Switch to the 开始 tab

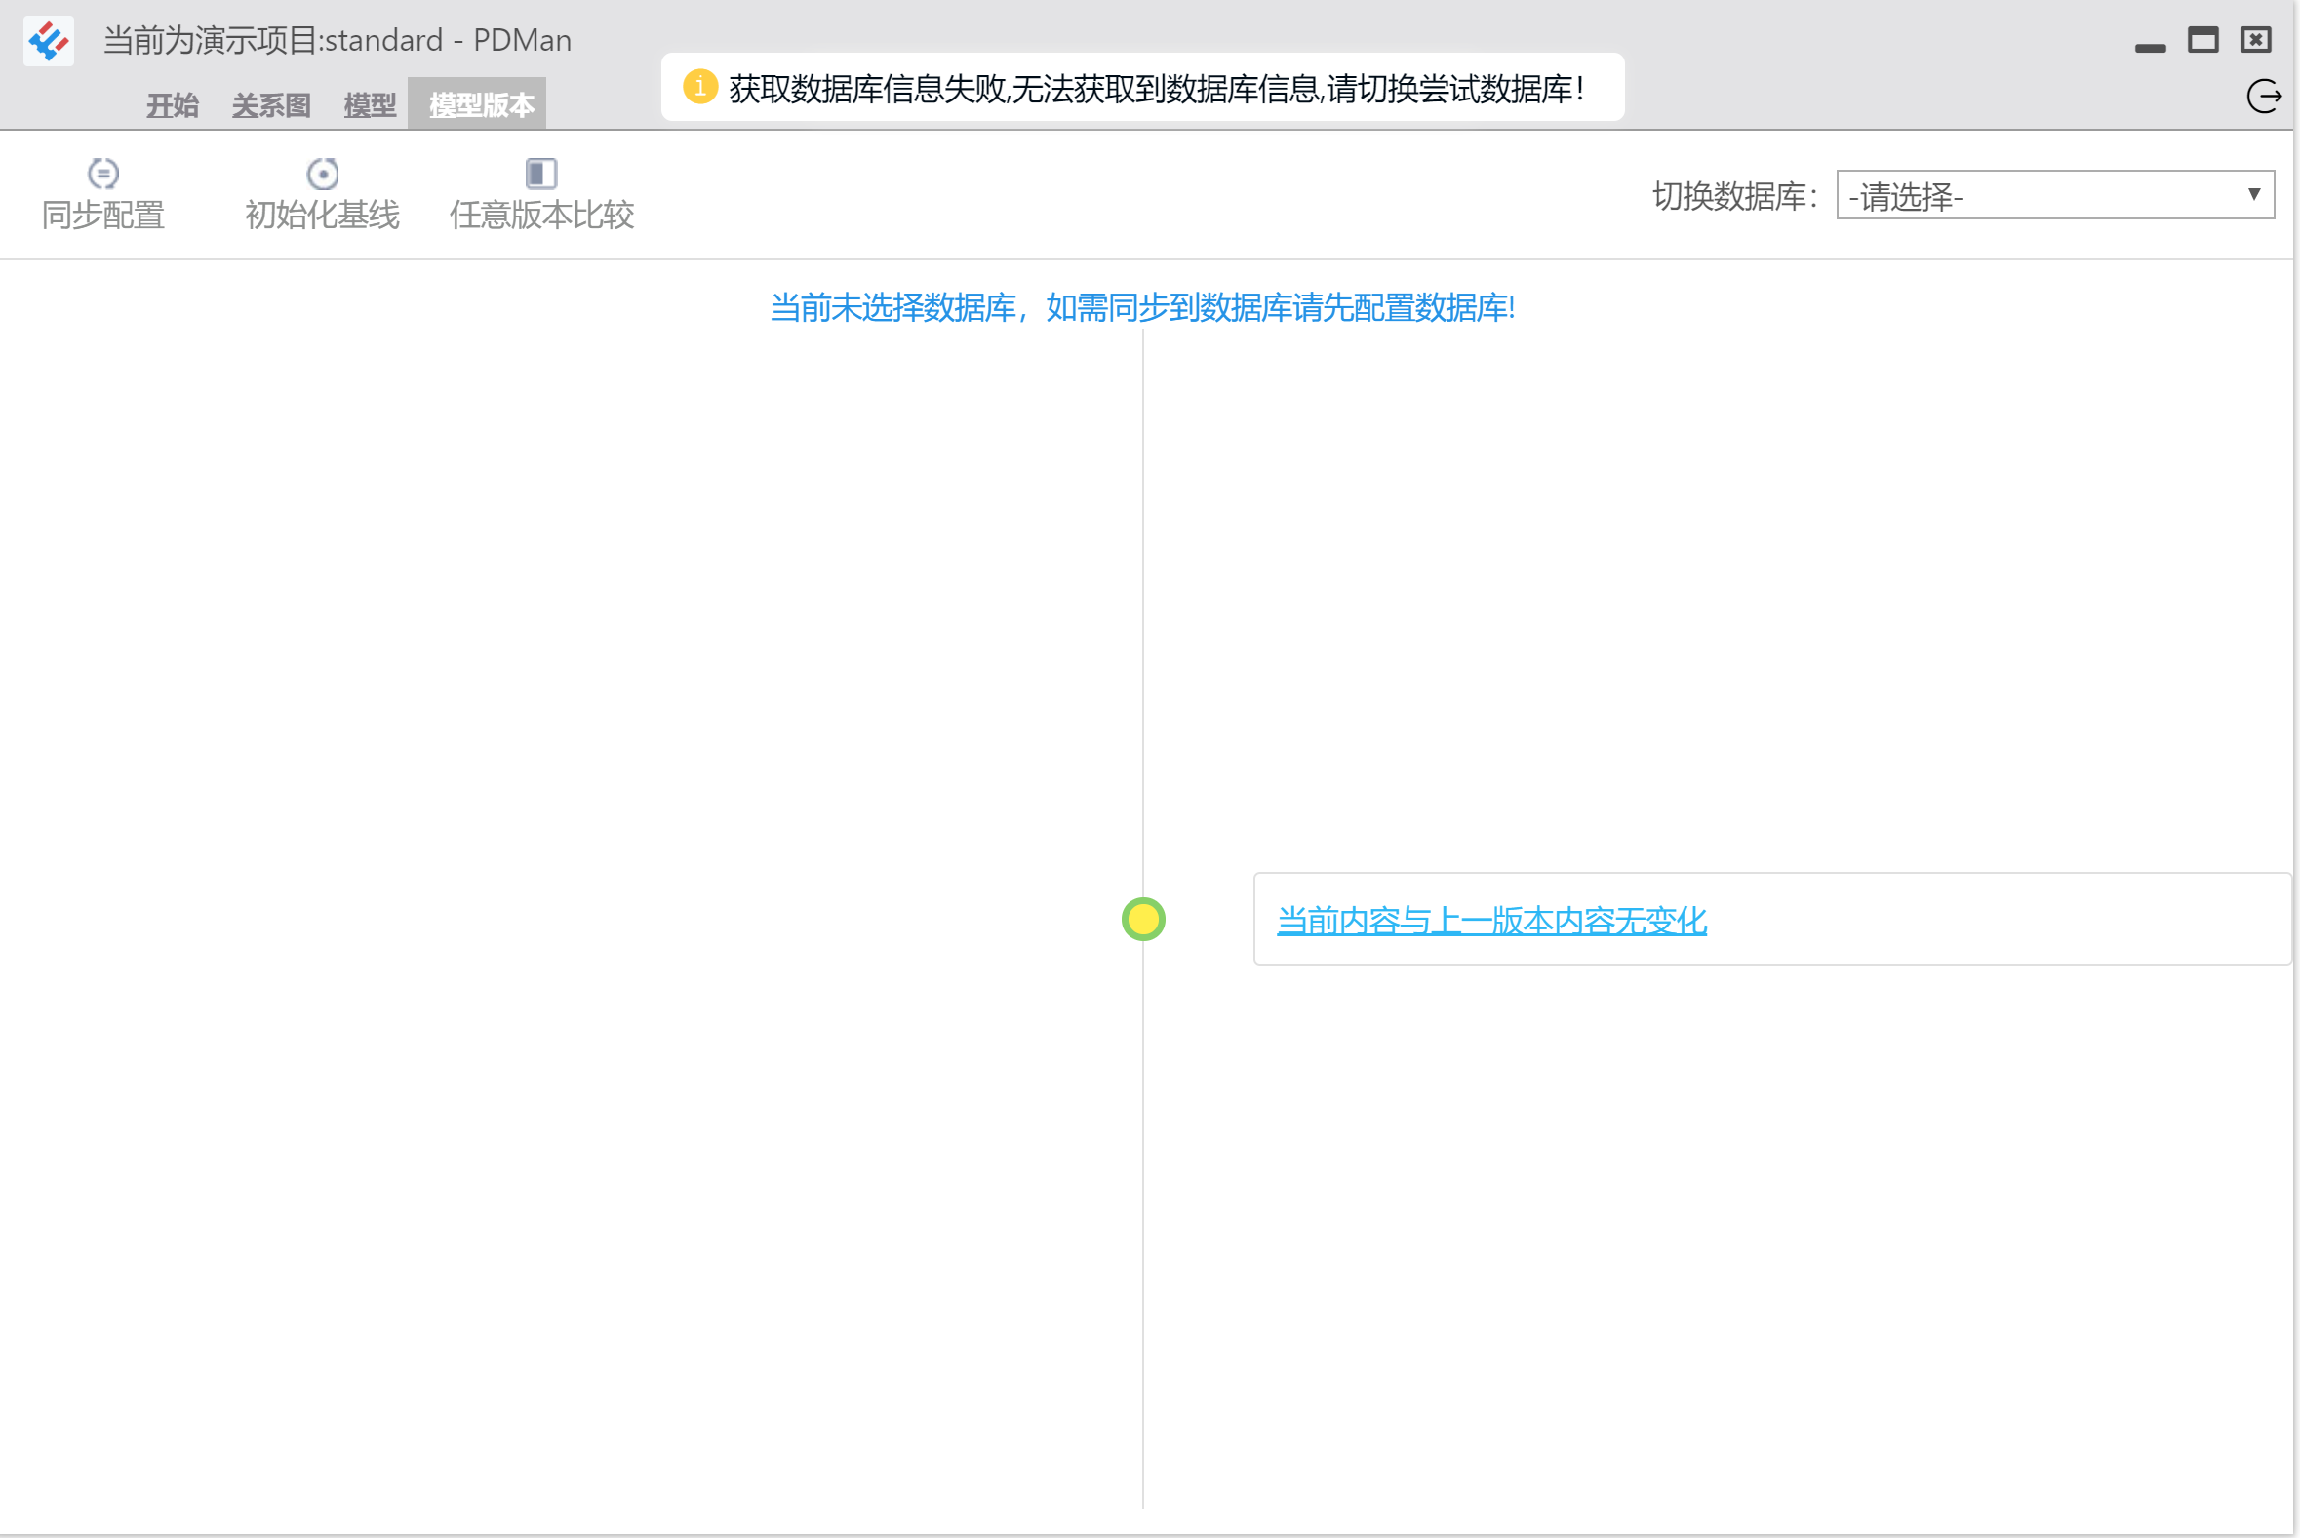coord(173,104)
